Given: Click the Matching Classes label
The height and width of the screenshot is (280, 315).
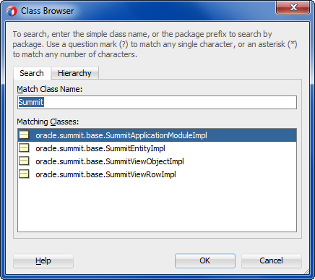Looking at the screenshot, I should tap(48, 122).
